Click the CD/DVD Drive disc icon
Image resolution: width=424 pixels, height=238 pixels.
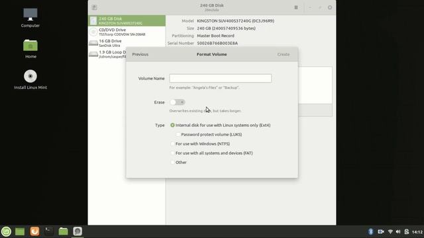click(x=93, y=32)
